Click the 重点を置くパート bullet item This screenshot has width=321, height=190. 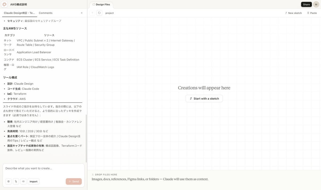[x=44, y=138]
